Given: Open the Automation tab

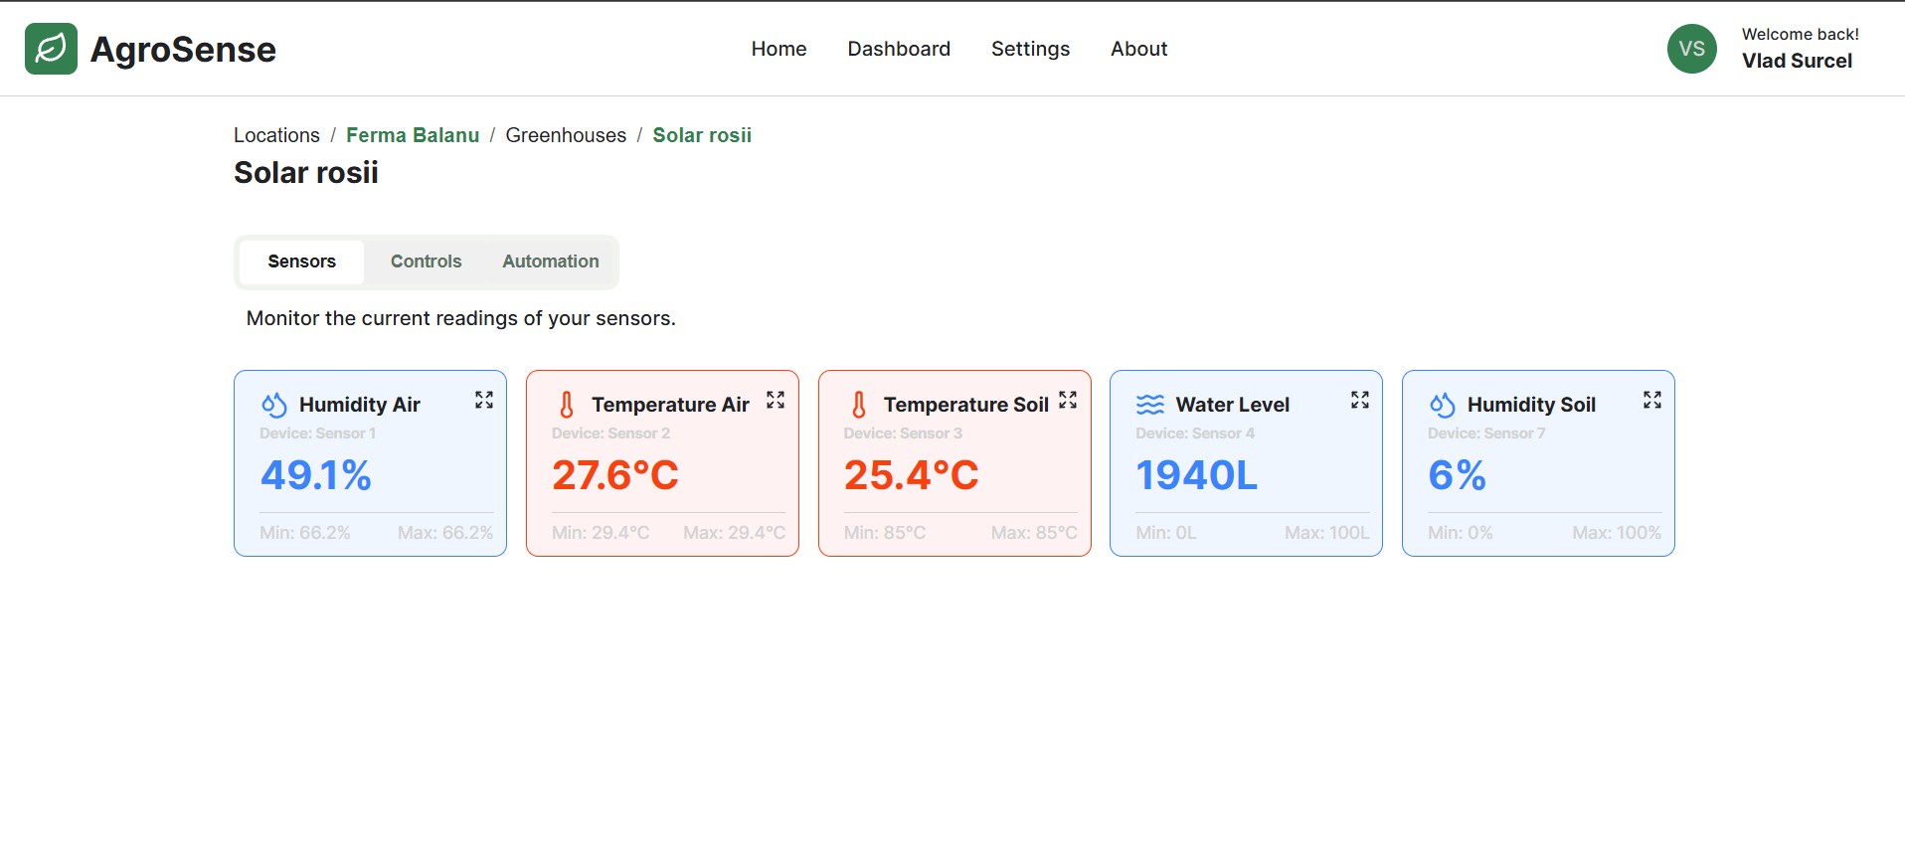Looking at the screenshot, I should [551, 261].
